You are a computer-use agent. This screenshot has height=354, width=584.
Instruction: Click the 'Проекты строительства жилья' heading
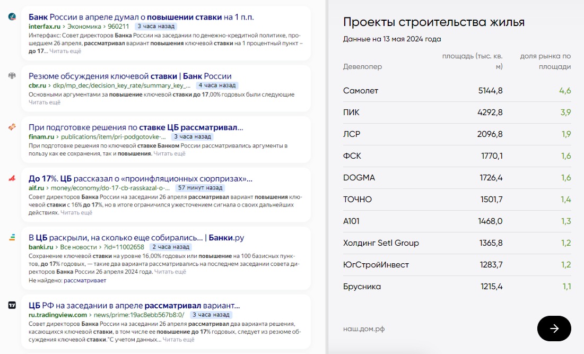[x=434, y=22]
